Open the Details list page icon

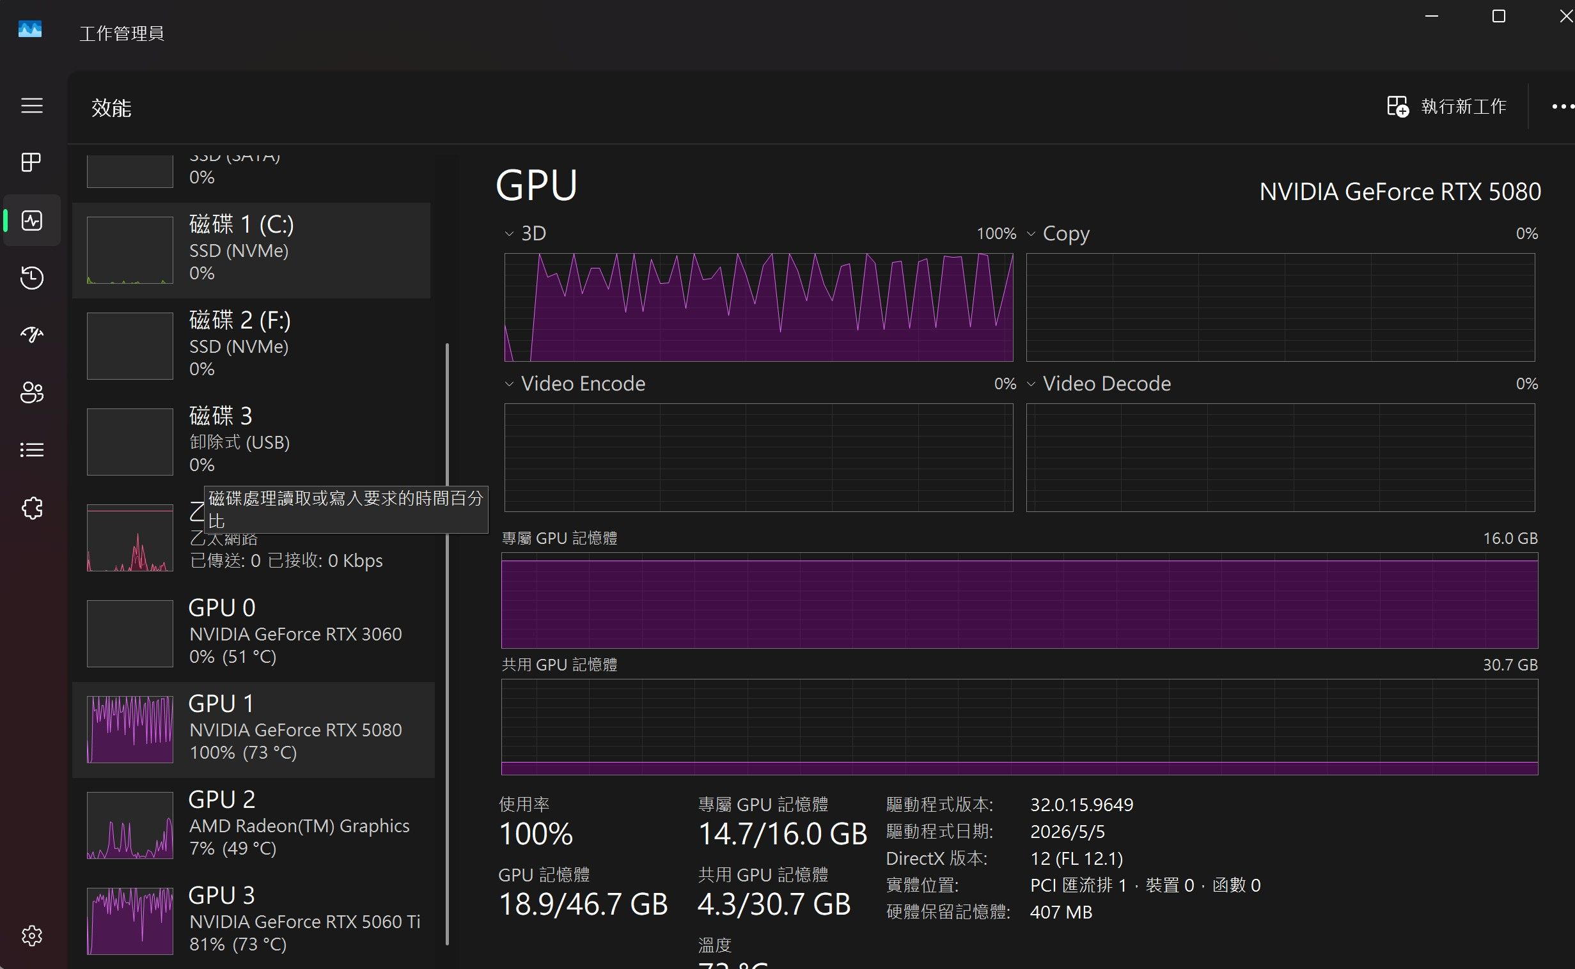coord(31,450)
